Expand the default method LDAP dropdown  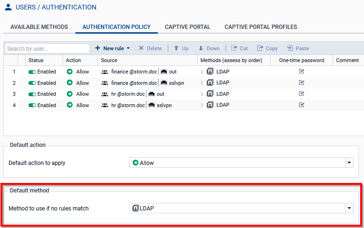click(x=349, y=208)
